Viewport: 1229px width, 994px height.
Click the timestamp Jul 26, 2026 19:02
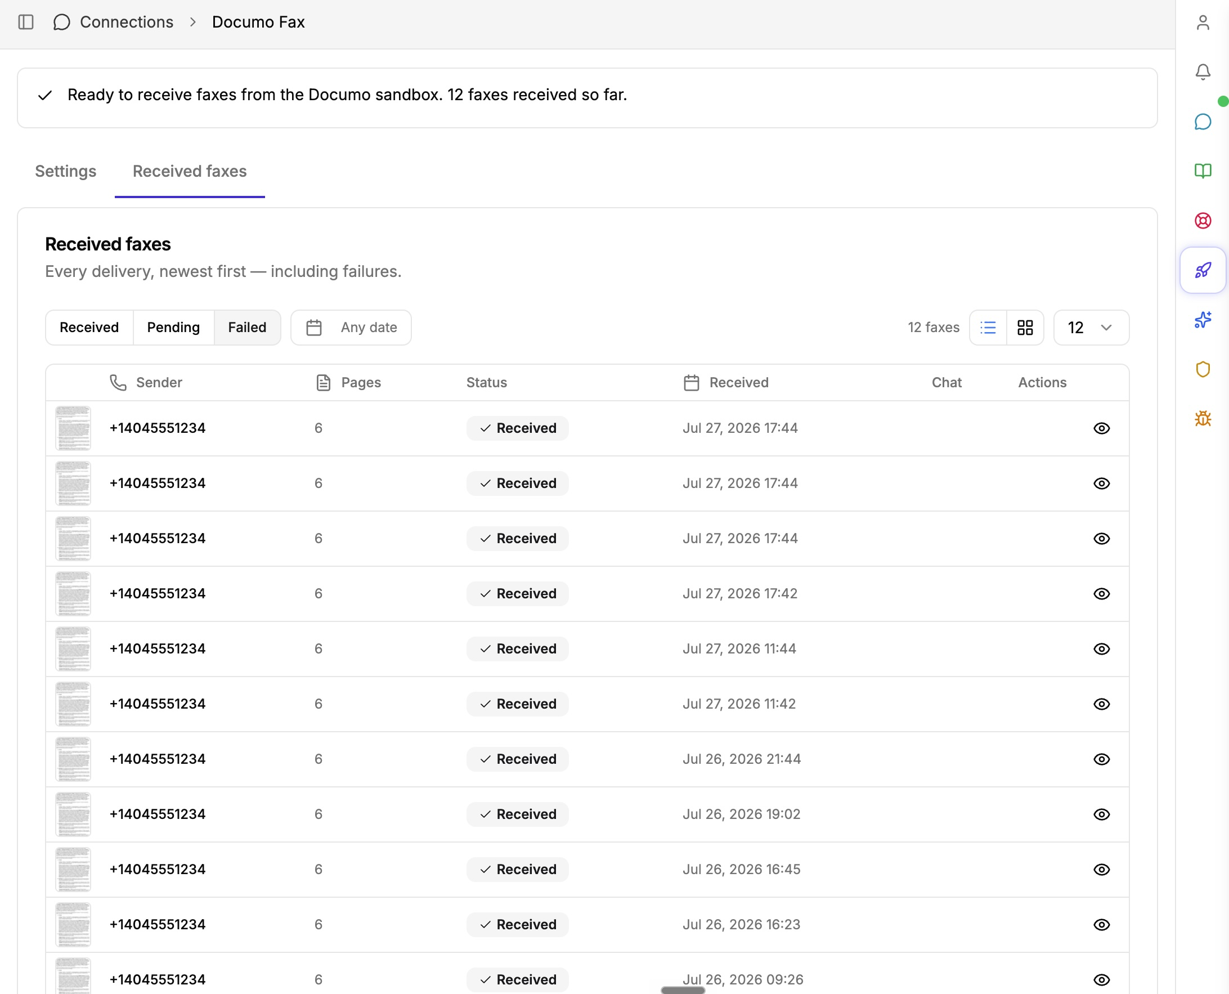pyautogui.click(x=741, y=814)
